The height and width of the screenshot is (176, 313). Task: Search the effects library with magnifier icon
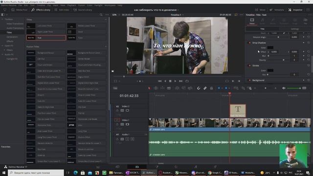[101, 15]
